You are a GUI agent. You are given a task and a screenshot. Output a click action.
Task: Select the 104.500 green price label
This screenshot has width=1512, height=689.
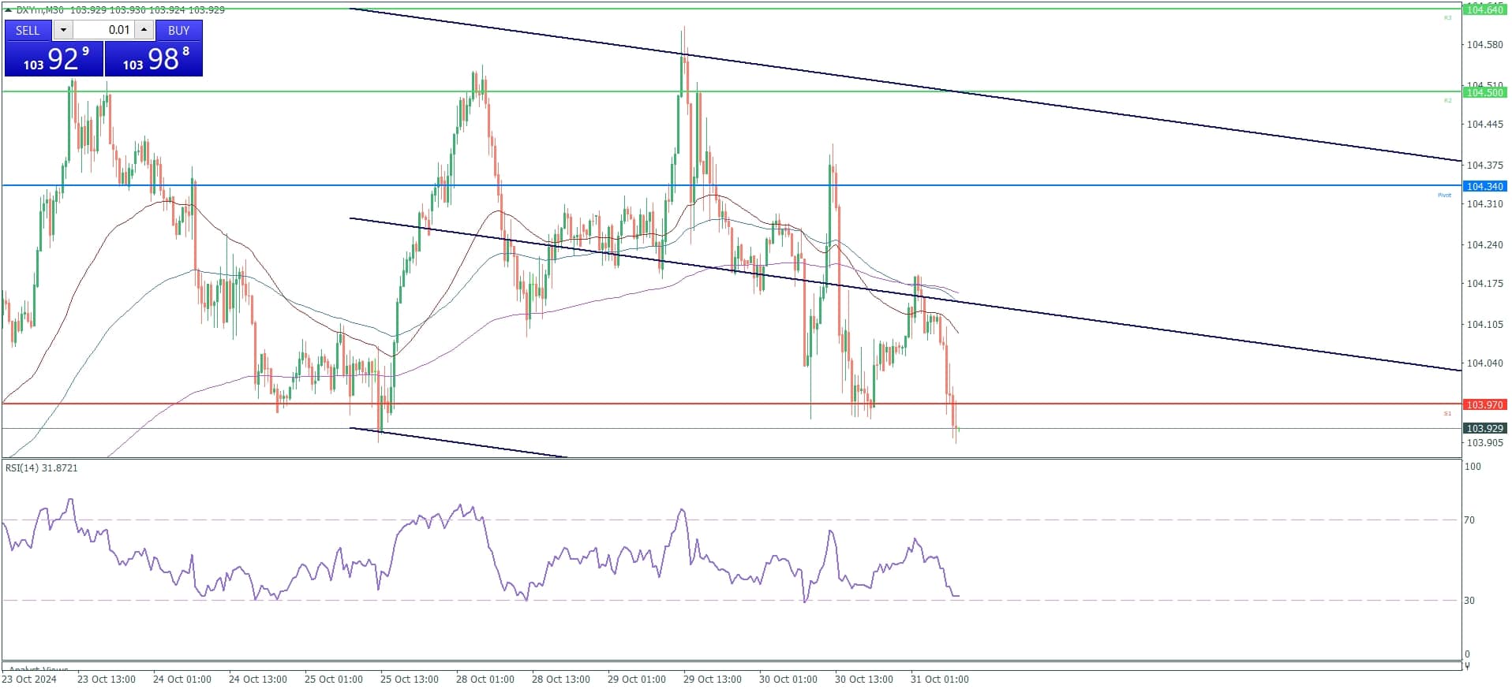pyautogui.click(x=1484, y=92)
